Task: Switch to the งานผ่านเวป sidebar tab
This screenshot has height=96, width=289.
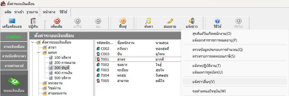Action: (x=14, y=66)
